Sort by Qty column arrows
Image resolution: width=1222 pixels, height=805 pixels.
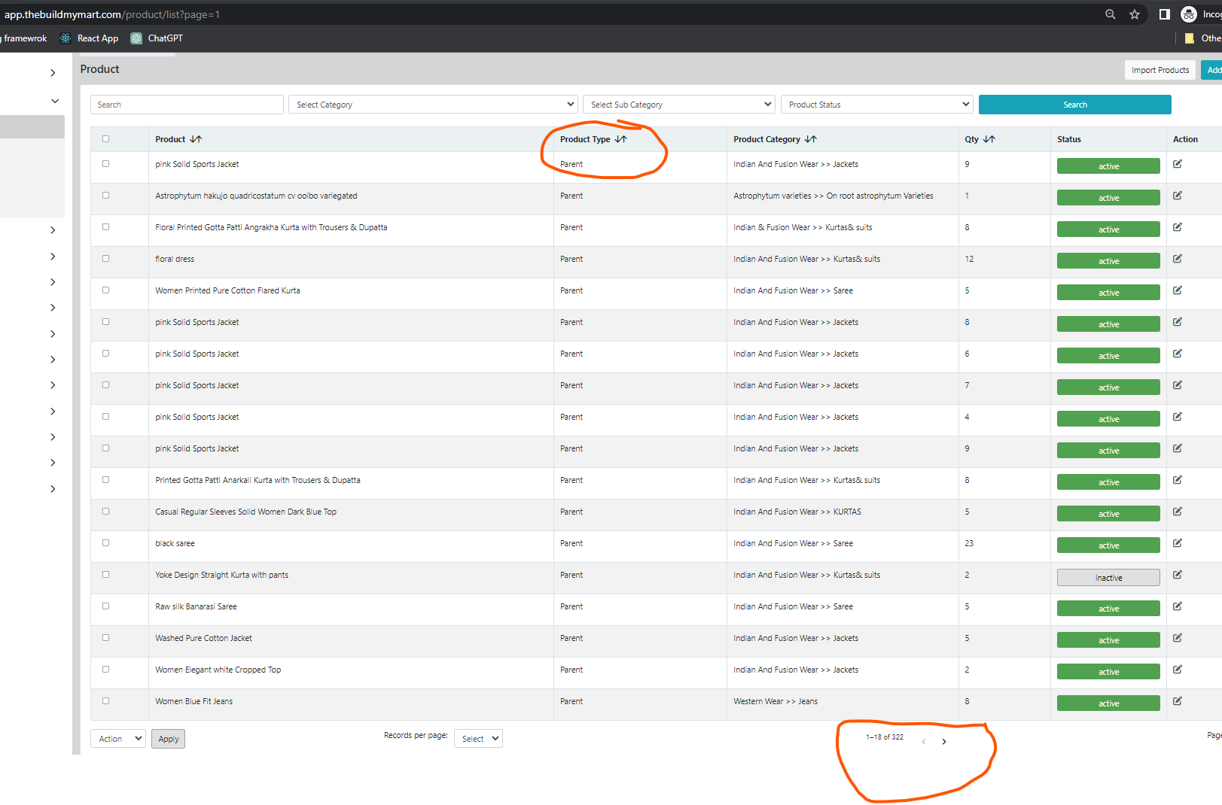point(989,139)
